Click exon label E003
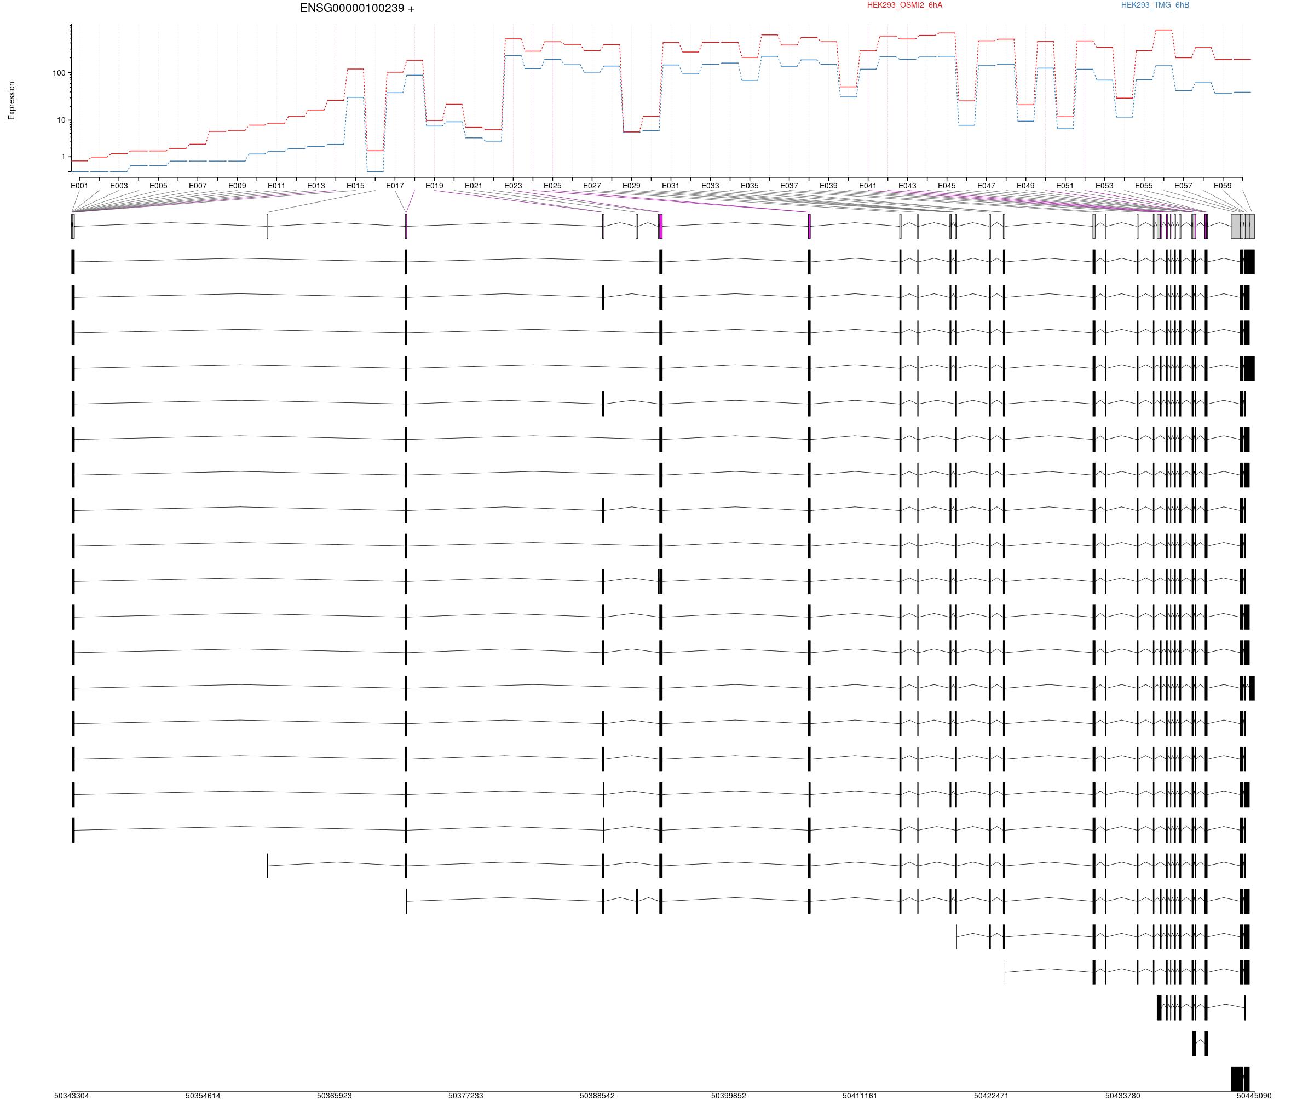 point(119,186)
